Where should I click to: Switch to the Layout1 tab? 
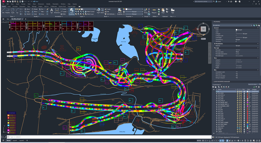[15, 141]
